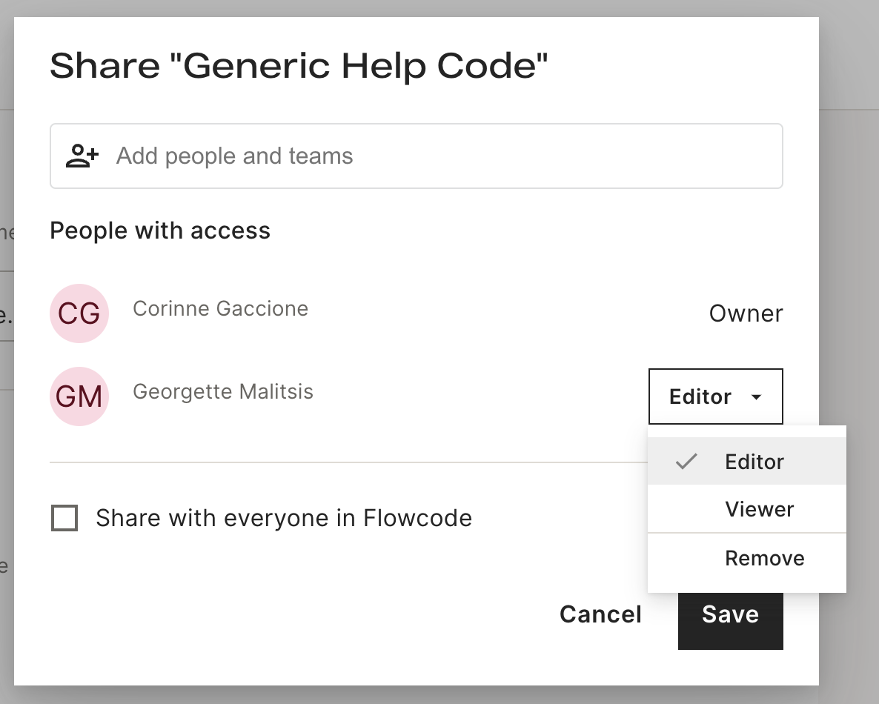Select Viewer role for Georgette Malitsis
This screenshot has height=704, width=879.
pyautogui.click(x=746, y=509)
